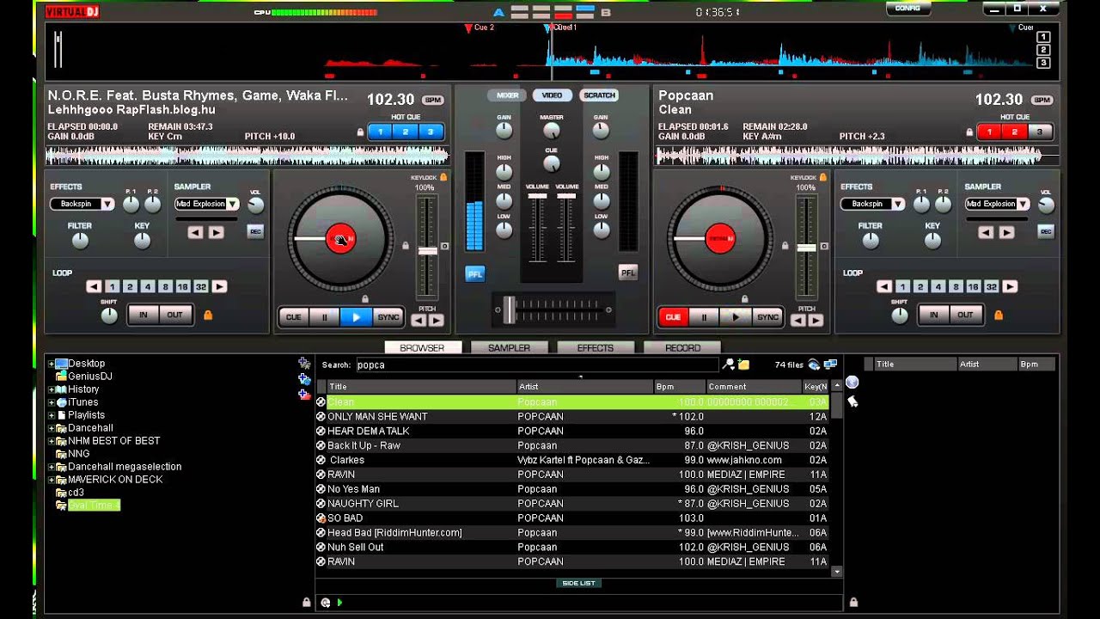Pause the left deck
The image size is (1100, 619).
pyautogui.click(x=325, y=317)
